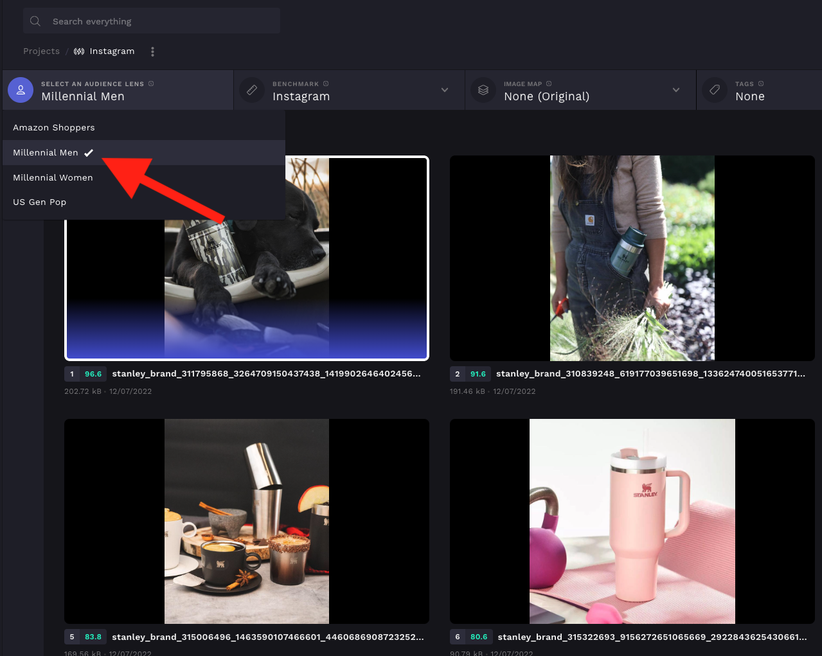Click the search magnifier icon

click(35, 21)
